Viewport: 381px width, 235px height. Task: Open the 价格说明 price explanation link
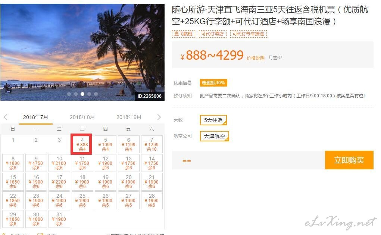point(256,58)
